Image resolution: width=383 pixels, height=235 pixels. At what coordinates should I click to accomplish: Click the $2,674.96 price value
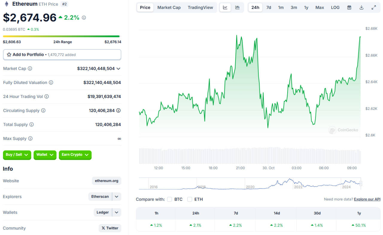point(30,18)
